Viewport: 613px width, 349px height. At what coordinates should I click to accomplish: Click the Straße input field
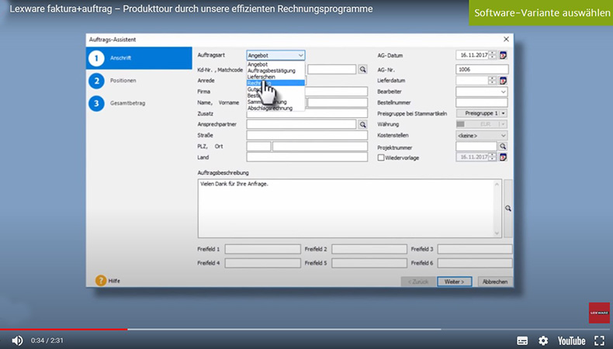(x=307, y=135)
